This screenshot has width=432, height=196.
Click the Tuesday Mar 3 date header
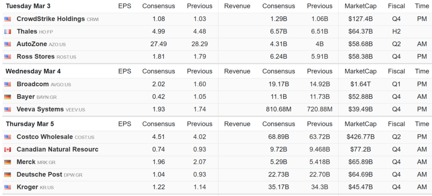[x=27, y=6]
